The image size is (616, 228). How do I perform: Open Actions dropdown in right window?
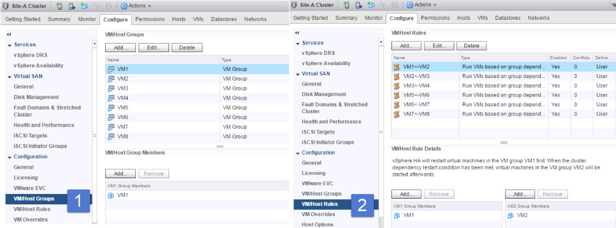point(421,5)
